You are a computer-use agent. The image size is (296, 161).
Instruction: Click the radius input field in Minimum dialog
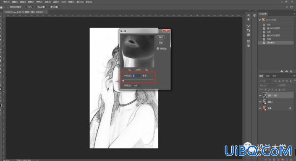click(136, 76)
